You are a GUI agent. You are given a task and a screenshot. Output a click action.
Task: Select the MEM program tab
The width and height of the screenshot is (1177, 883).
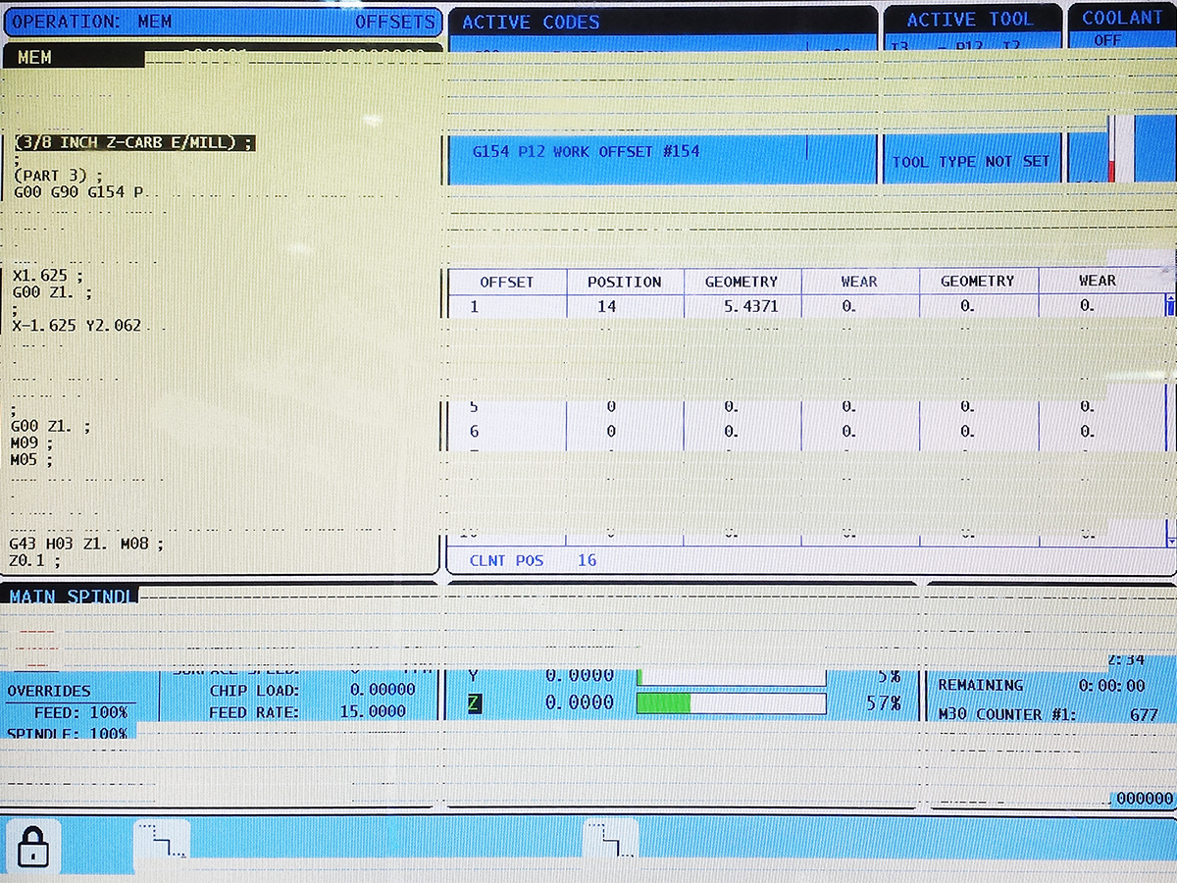point(75,57)
